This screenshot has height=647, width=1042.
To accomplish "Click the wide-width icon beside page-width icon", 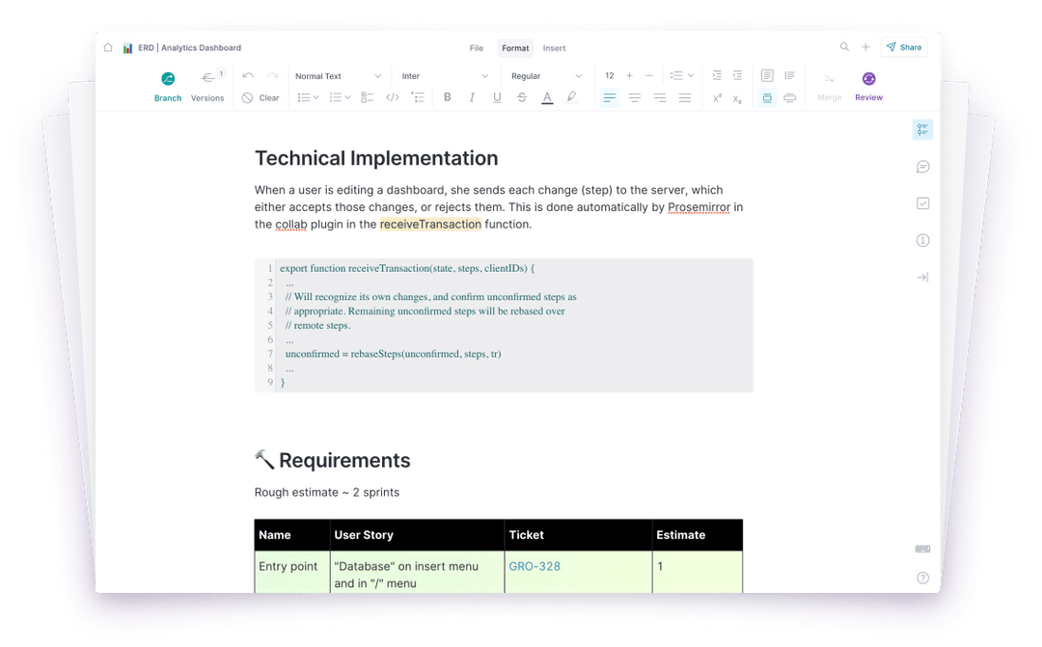I will (x=789, y=97).
